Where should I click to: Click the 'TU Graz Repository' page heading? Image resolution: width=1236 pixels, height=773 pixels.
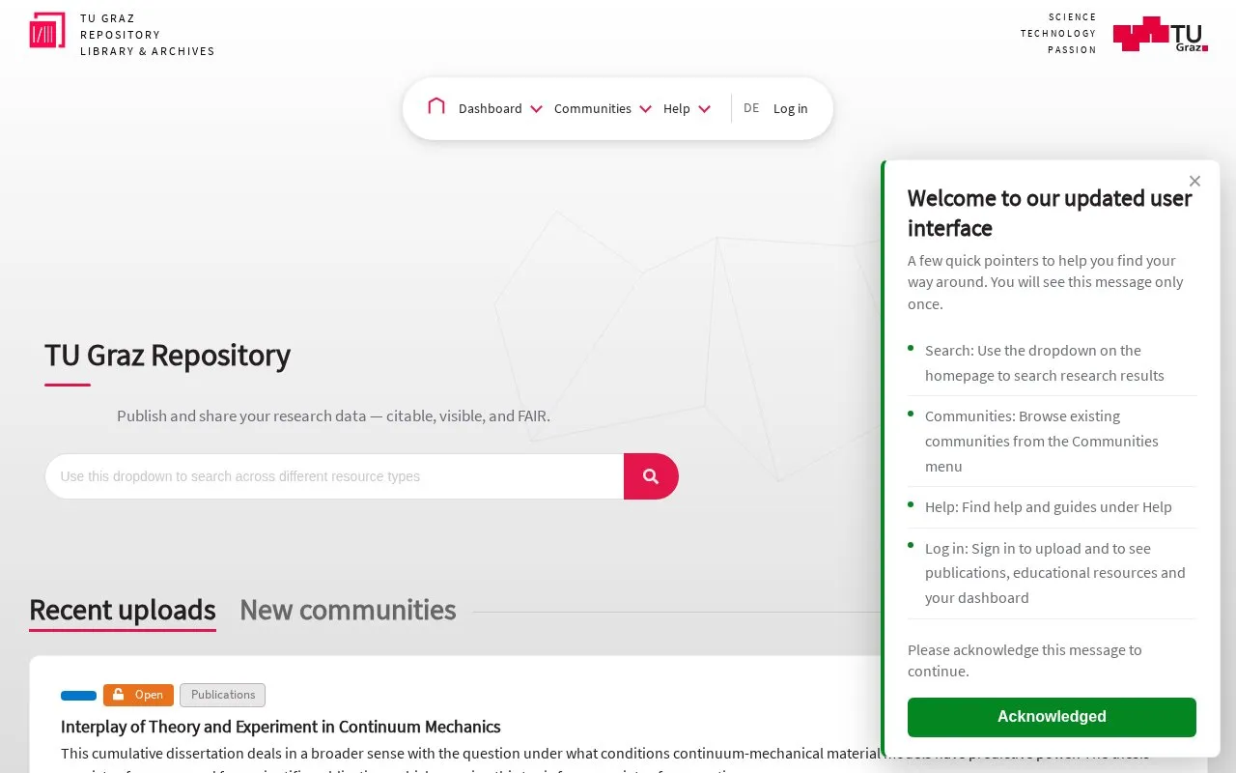(x=167, y=355)
